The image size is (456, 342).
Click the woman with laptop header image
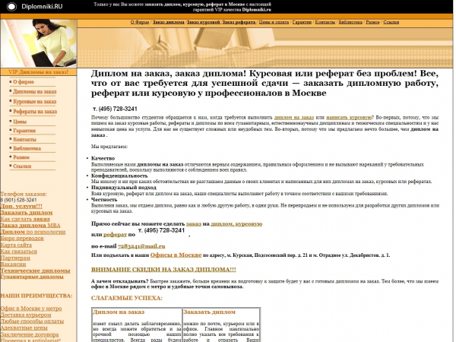point(39,43)
